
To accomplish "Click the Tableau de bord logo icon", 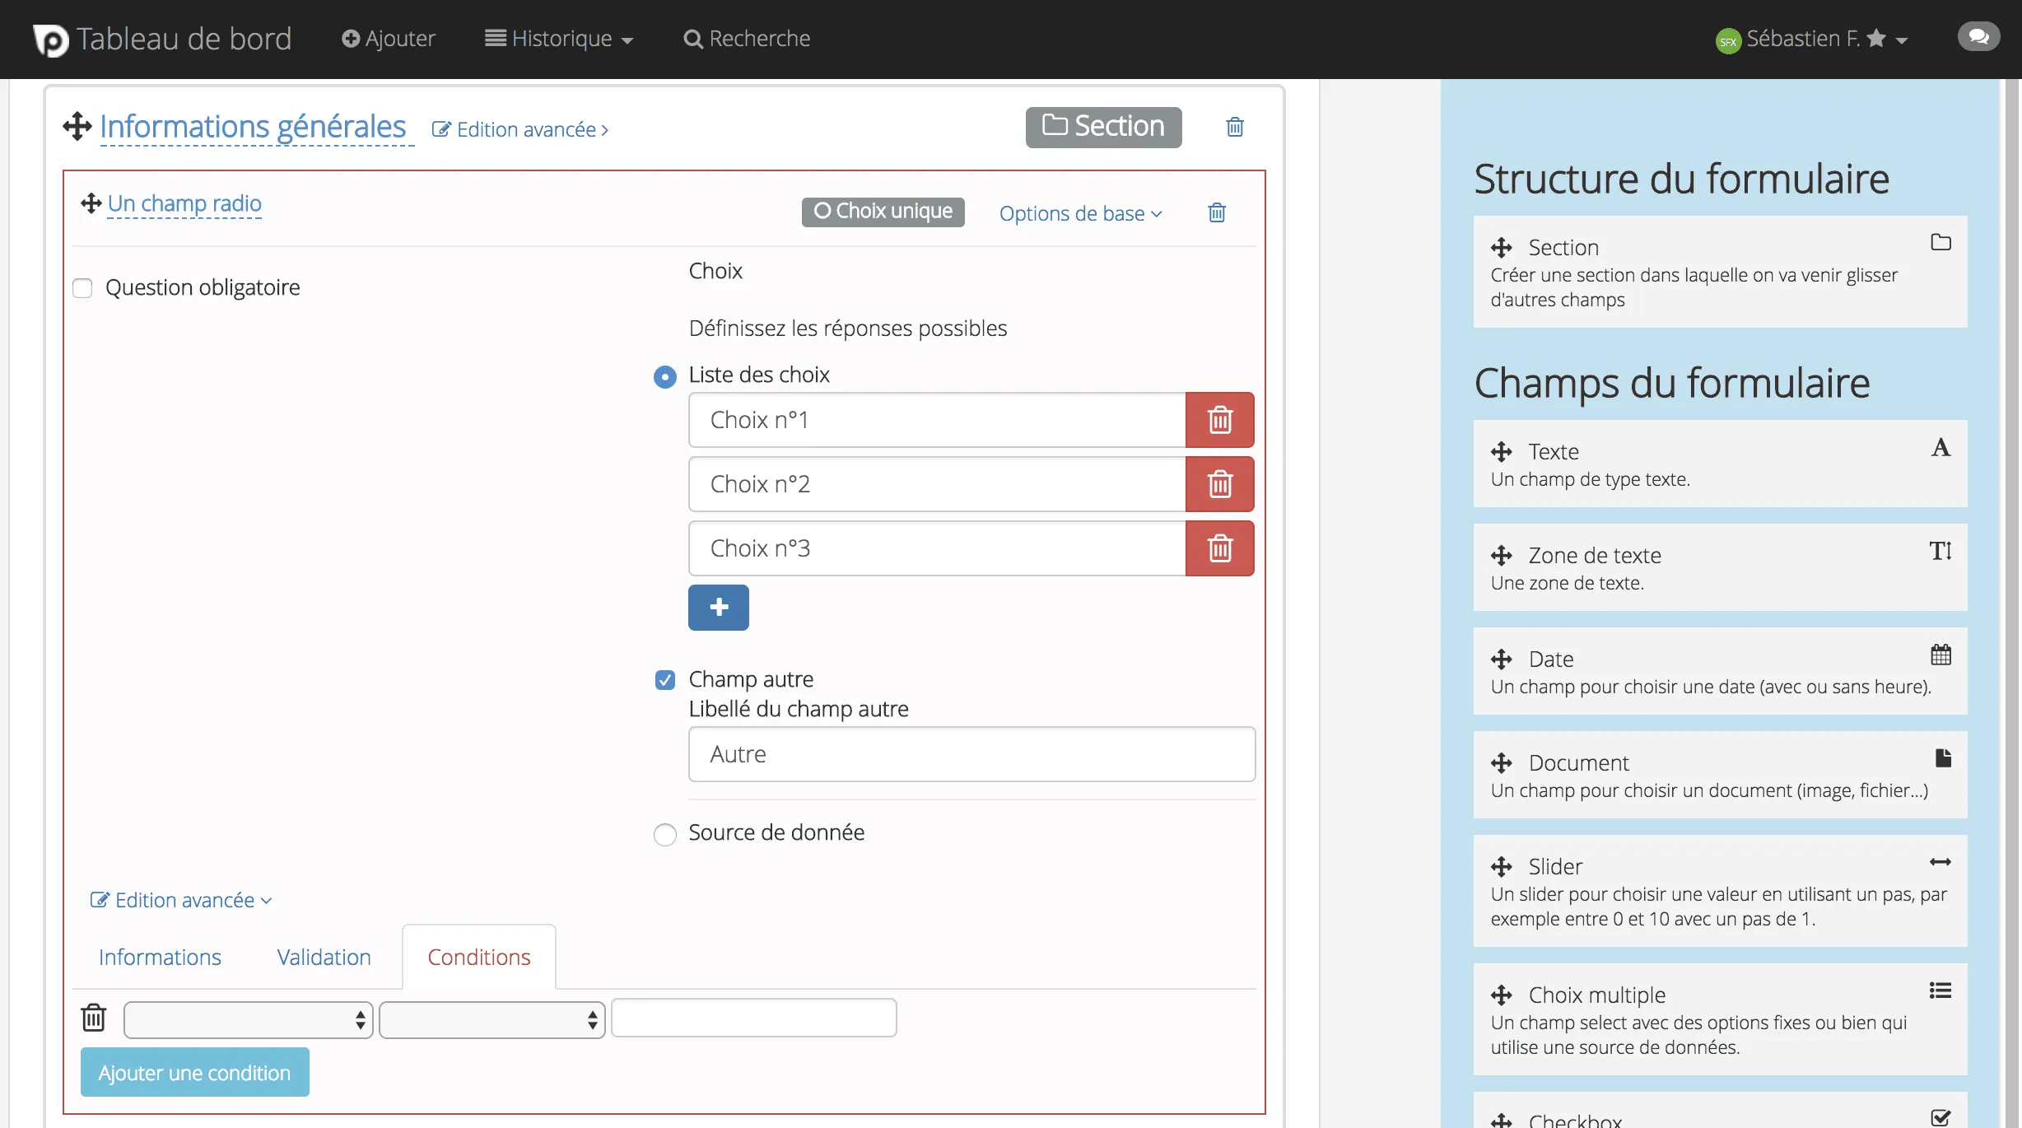I will [50, 40].
